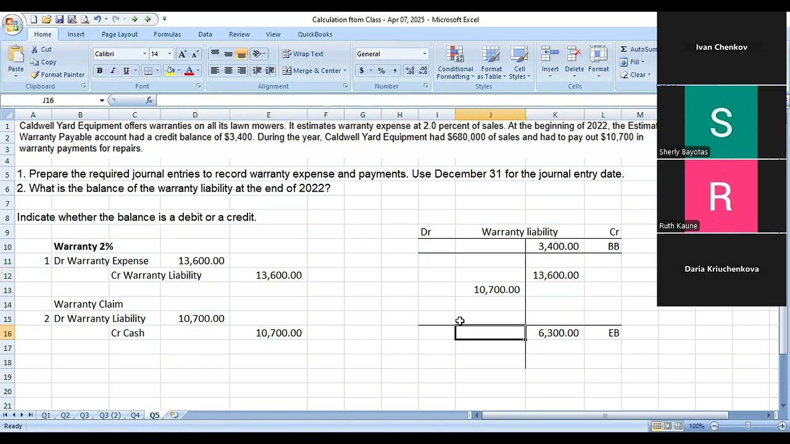The width and height of the screenshot is (790, 444).
Task: Click the Open folder quick access icon
Action: point(46,19)
